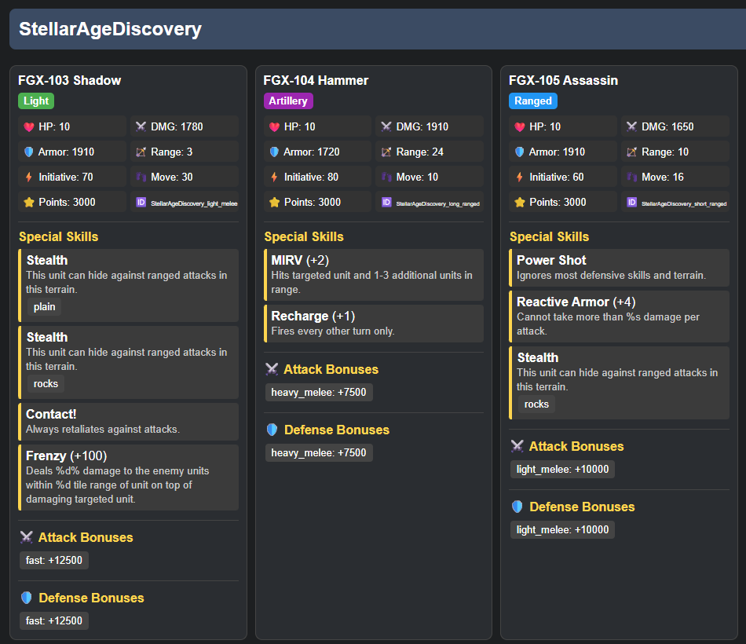Click the swords icon beside Hammer's Attack Bonuses
746x644 pixels.
tap(272, 369)
